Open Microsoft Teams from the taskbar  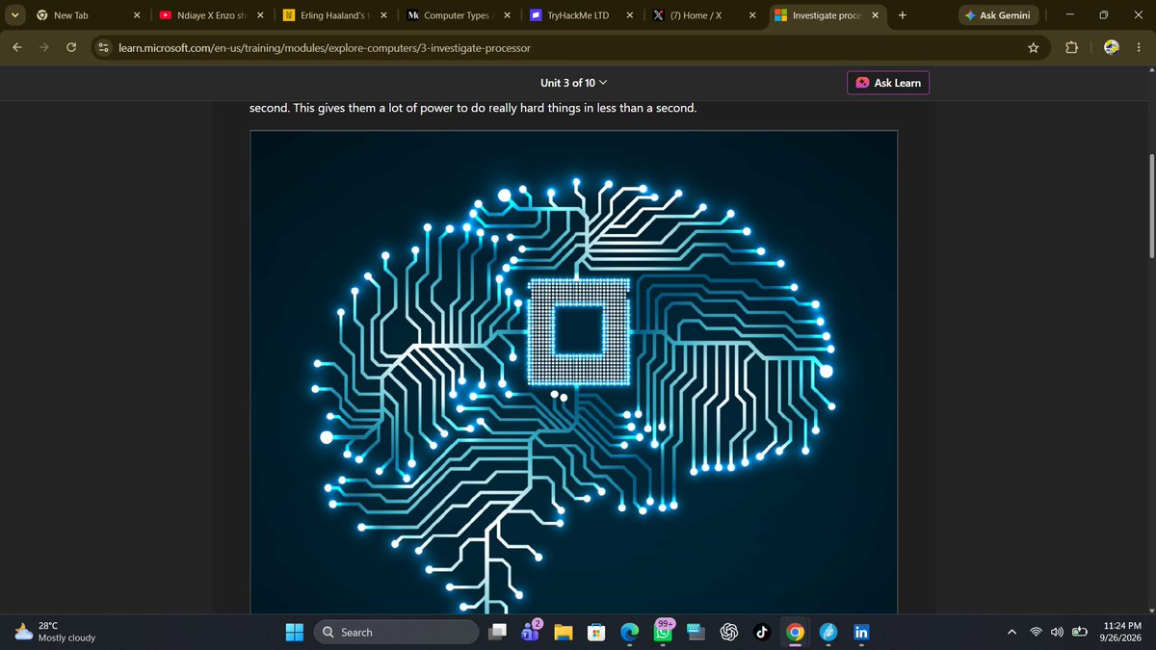(531, 632)
